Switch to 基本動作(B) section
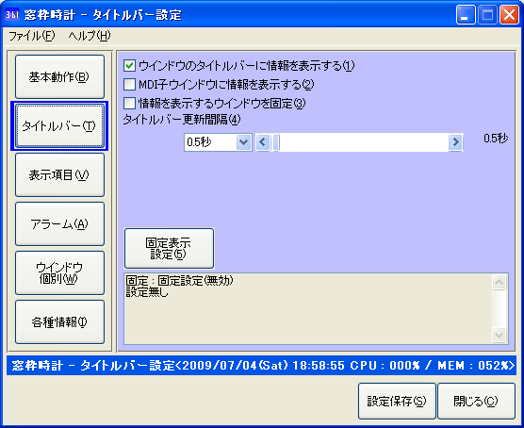 click(x=59, y=77)
